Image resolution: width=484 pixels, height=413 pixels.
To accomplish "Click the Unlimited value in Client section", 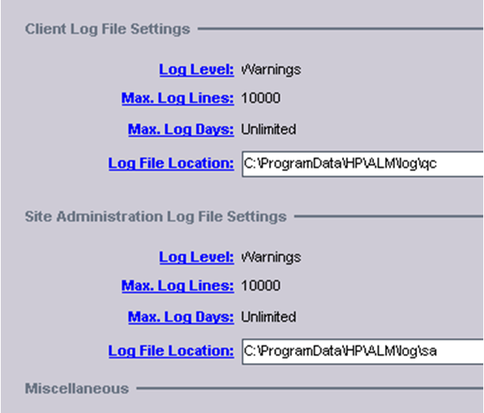I will click(268, 130).
